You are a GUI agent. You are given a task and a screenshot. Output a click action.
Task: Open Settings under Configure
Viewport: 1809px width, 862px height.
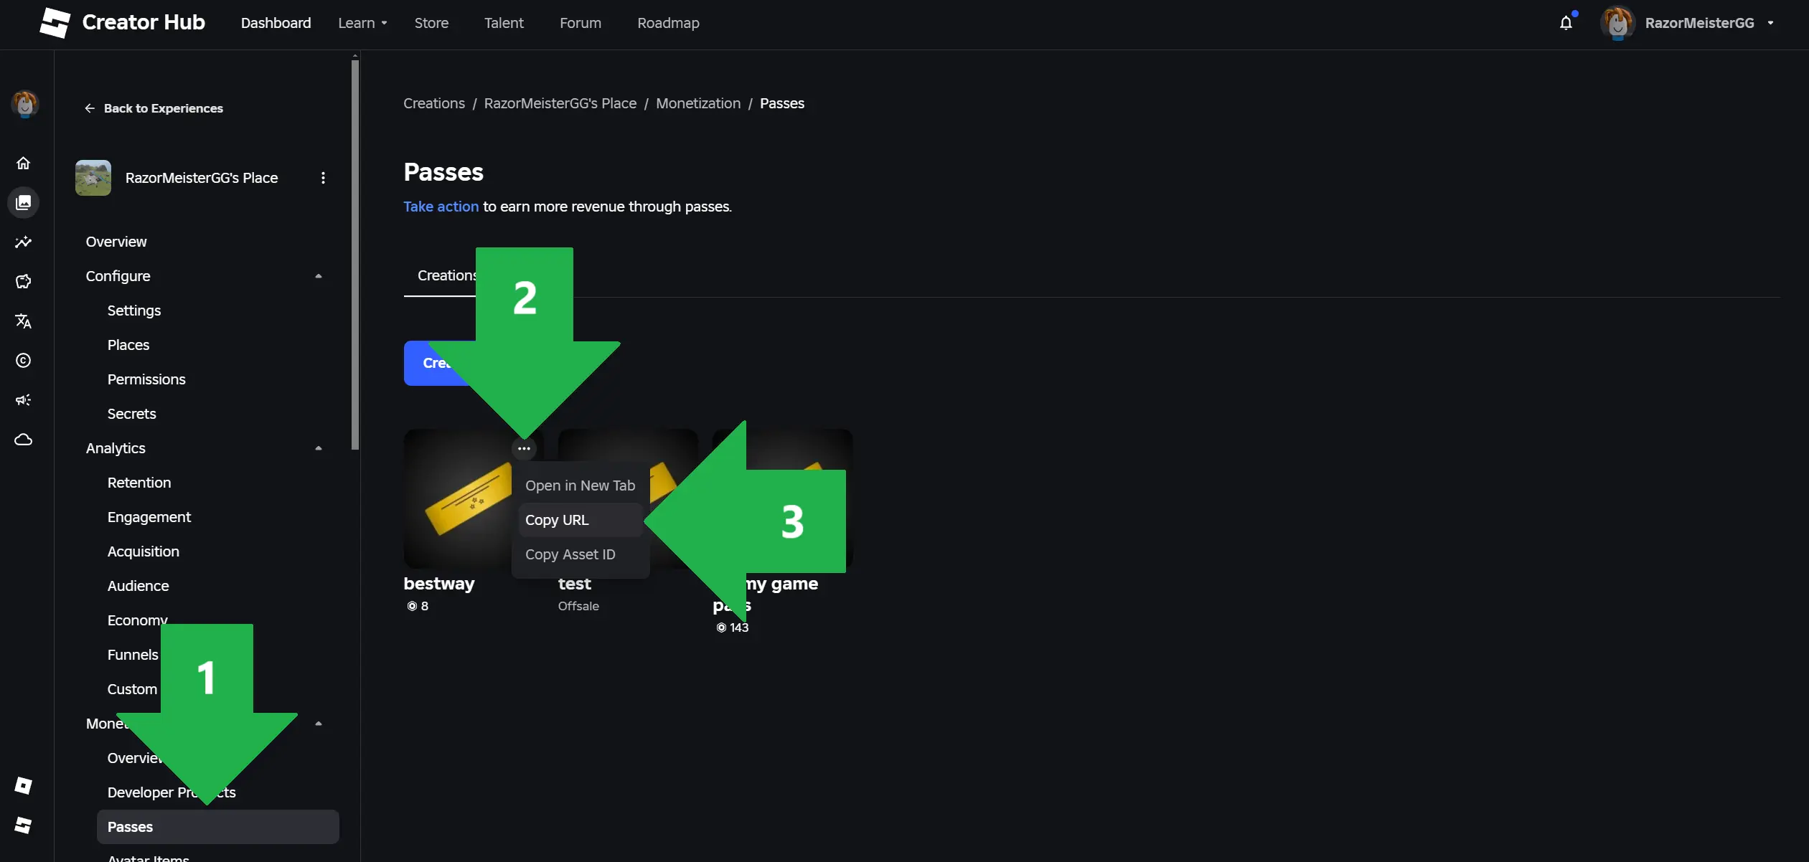click(134, 311)
